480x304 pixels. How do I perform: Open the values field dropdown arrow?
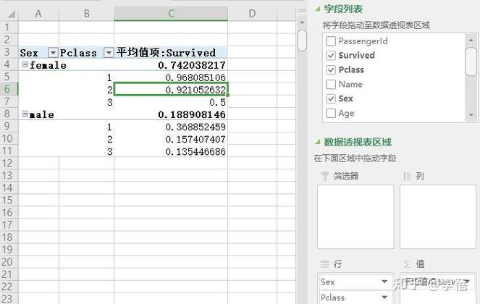point(467,282)
